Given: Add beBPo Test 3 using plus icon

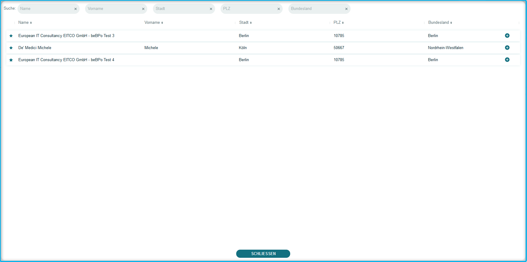Looking at the screenshot, I should pos(507,36).
